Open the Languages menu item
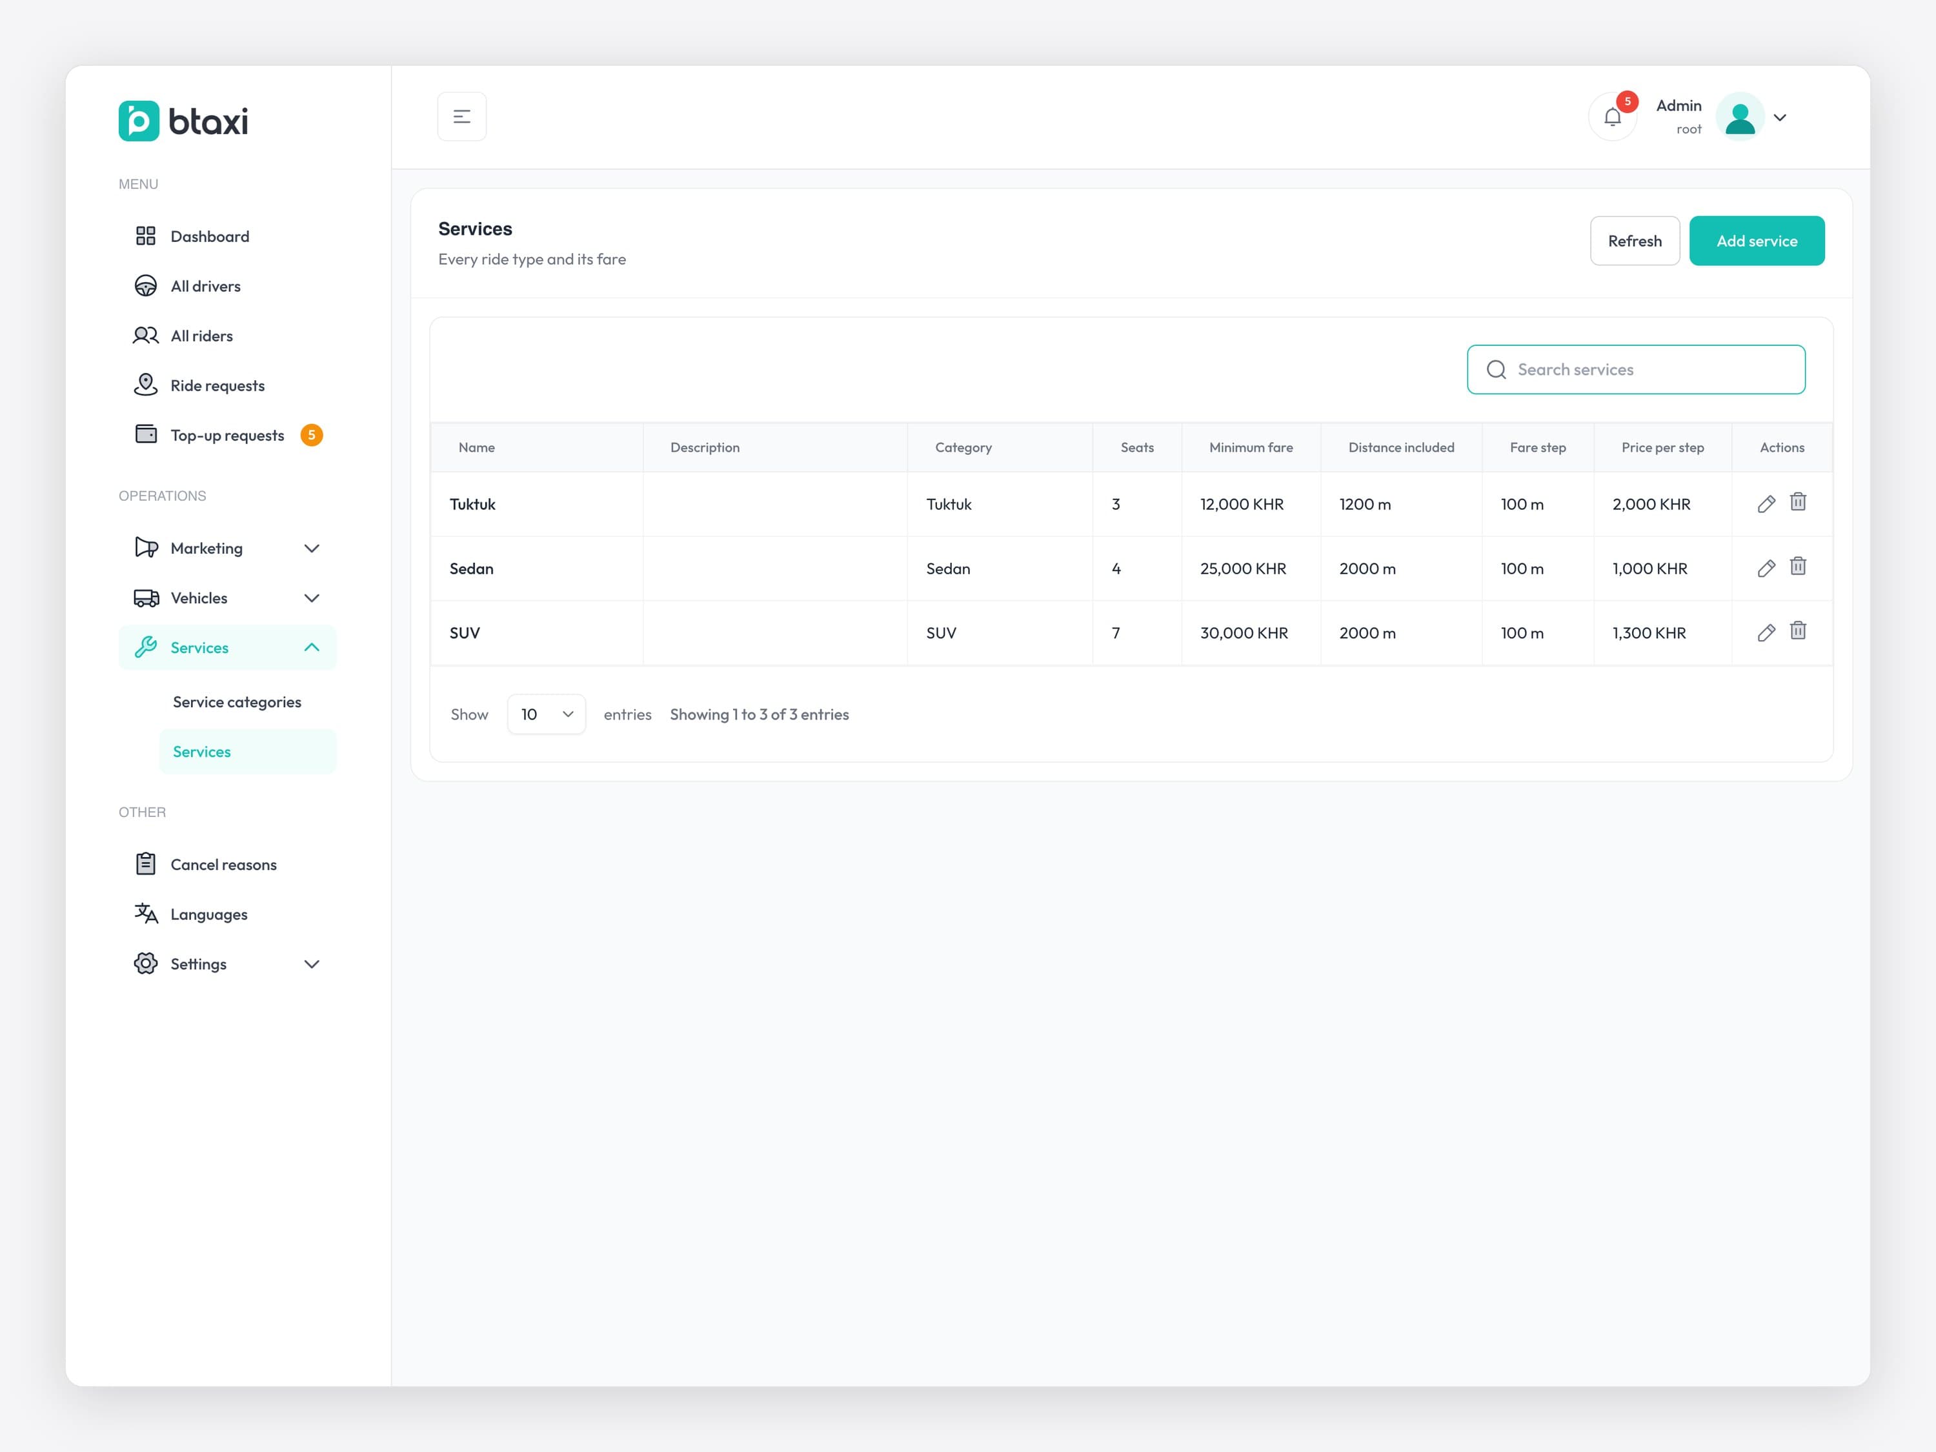The height and width of the screenshot is (1452, 1936). (228, 914)
